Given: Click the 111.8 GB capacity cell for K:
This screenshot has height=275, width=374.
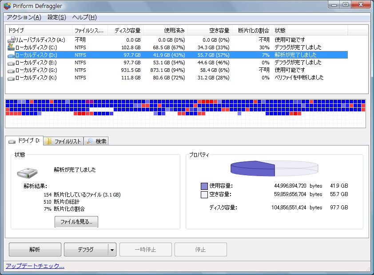Looking at the screenshot, I should [131, 78].
